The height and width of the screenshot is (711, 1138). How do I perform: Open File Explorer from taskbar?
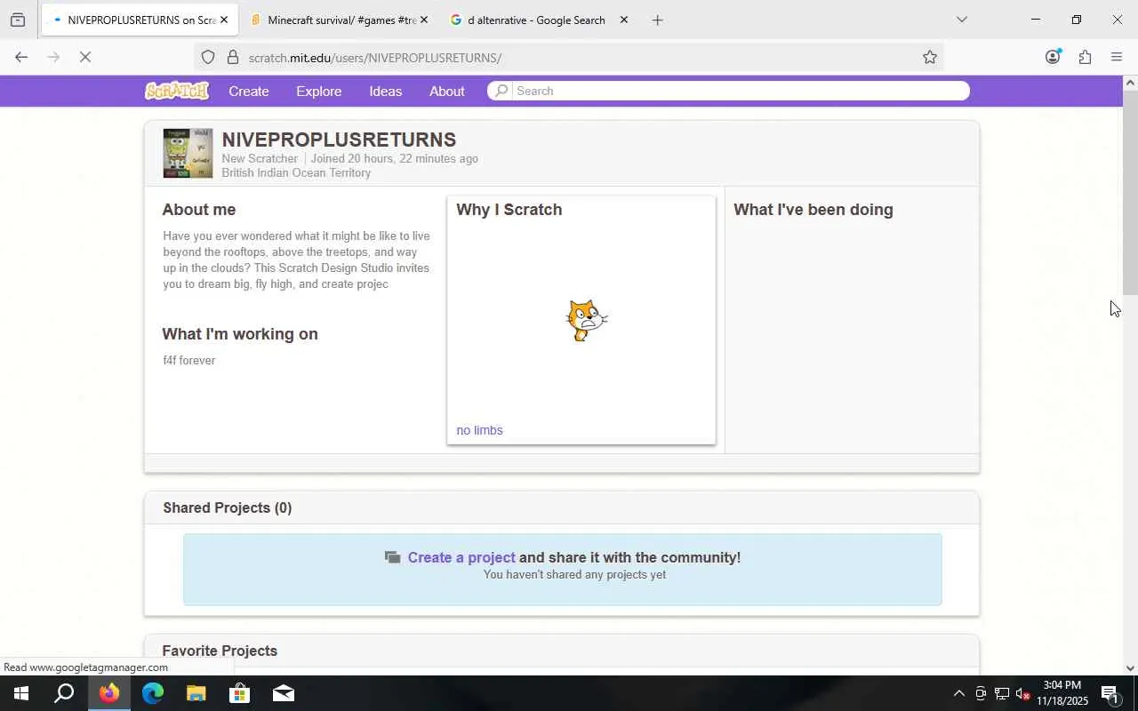196,693
